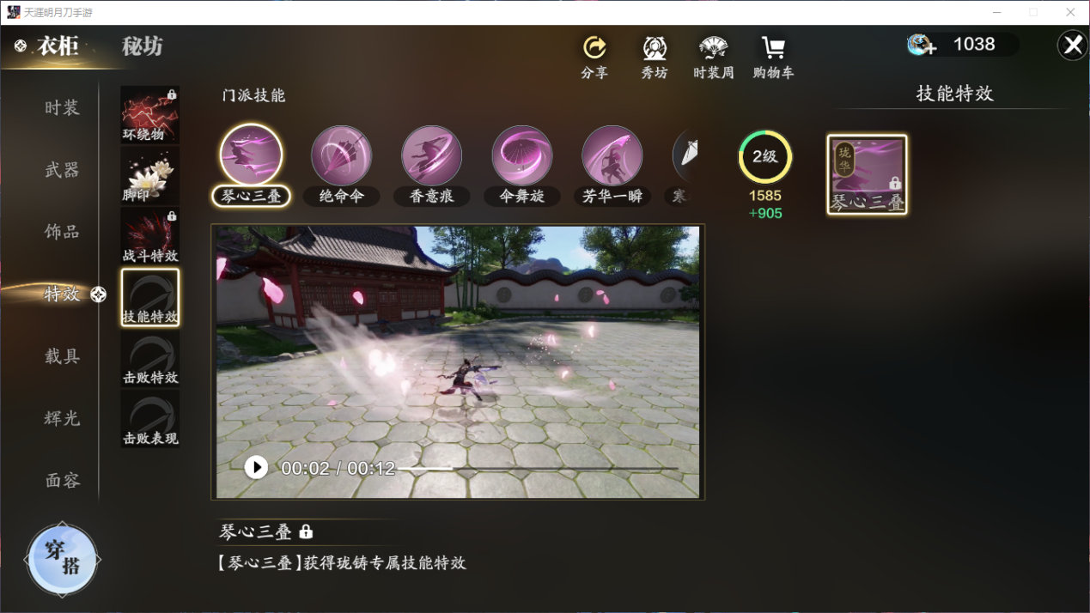
Task: Open the 秀坊 show workshop icon
Action: 655,47
